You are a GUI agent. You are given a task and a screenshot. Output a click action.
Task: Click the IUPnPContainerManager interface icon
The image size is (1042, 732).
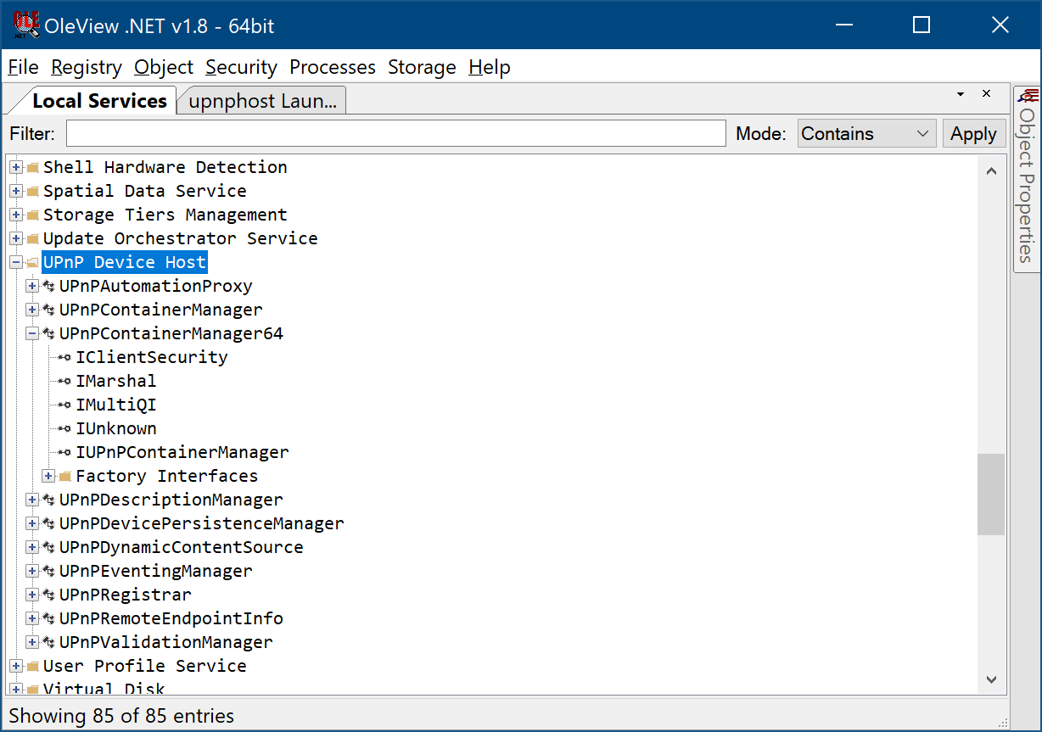(x=64, y=452)
